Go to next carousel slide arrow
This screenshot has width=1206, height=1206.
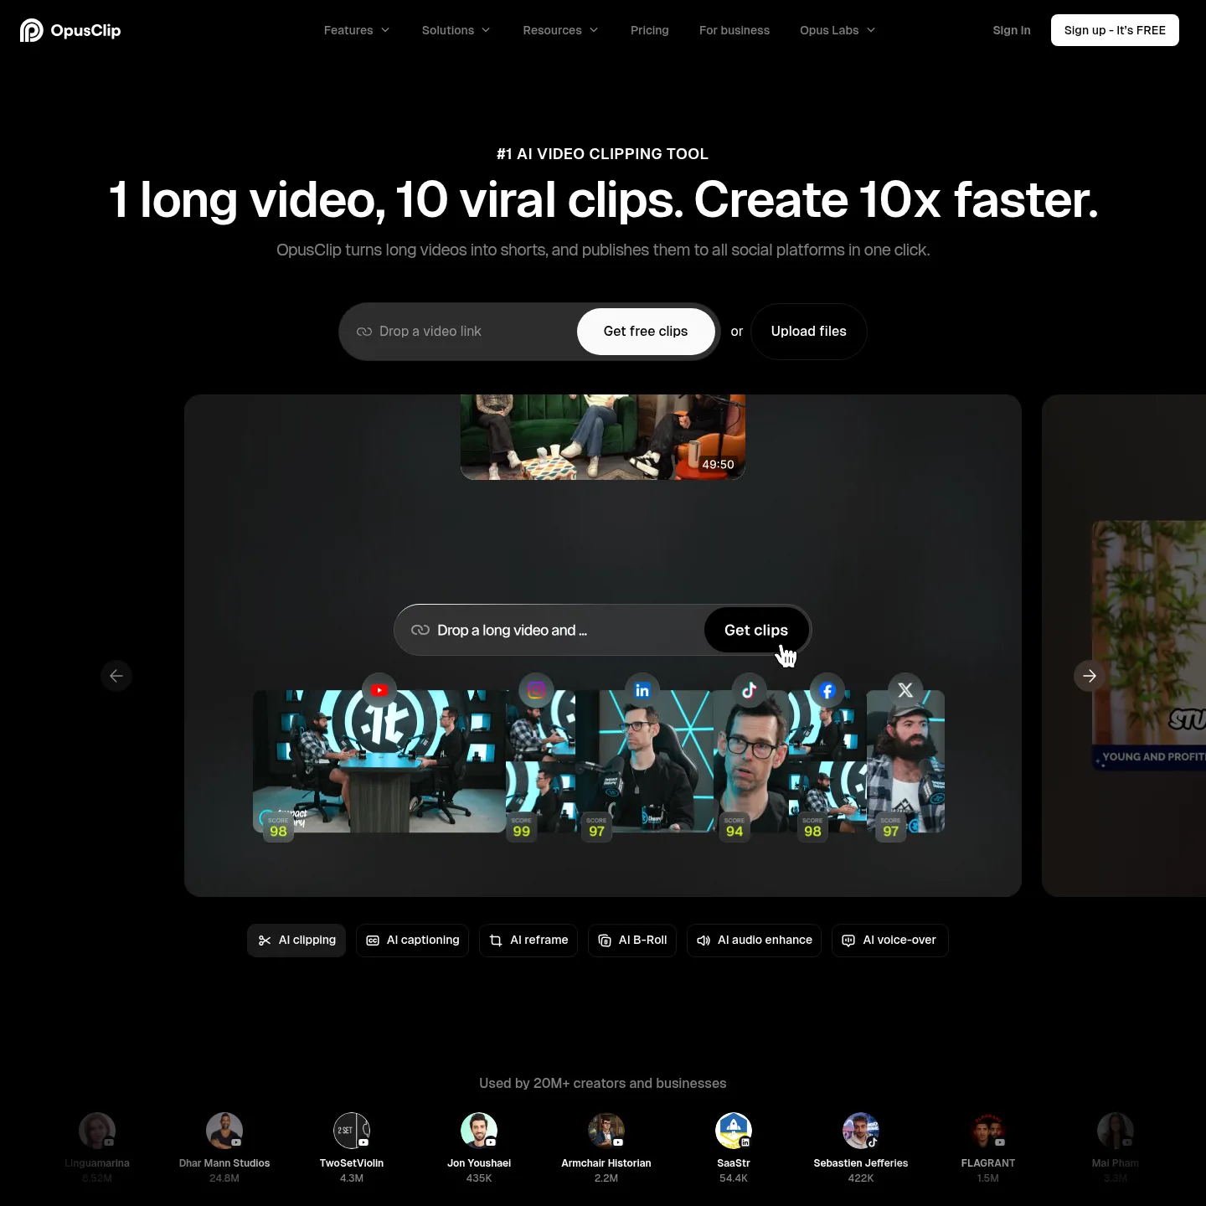(1090, 676)
